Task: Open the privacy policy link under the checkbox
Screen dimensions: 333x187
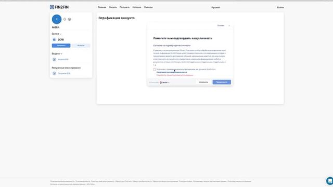Action: (172, 72)
